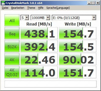Run the 4K QD32 benchmark
The image size is (101, 91).
point(12,72)
